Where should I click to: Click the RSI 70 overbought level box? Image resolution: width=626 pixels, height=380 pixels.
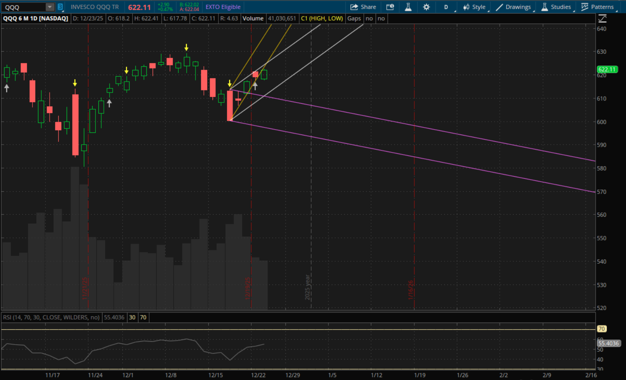(x=143, y=317)
